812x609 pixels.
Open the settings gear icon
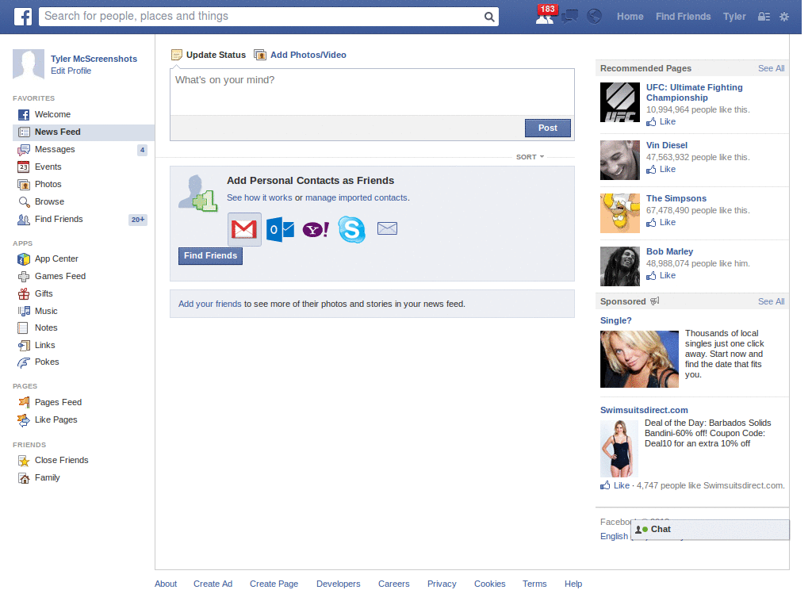point(784,17)
